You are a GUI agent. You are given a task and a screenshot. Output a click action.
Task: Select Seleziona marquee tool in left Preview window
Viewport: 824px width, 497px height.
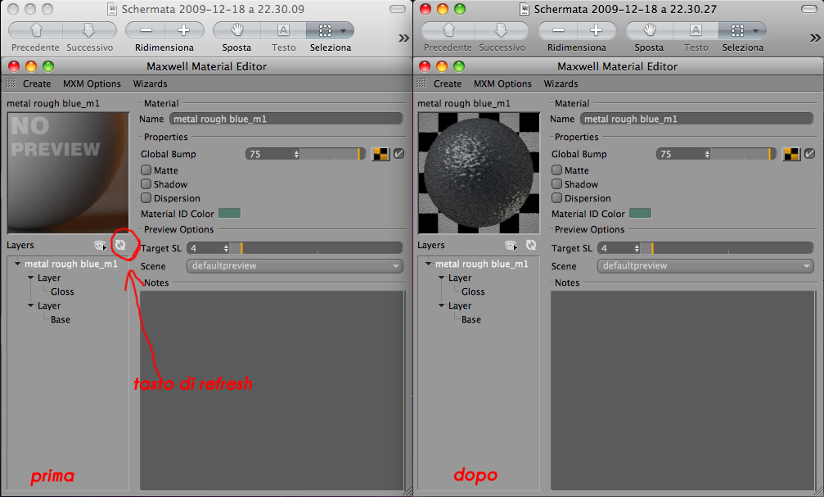(x=325, y=30)
